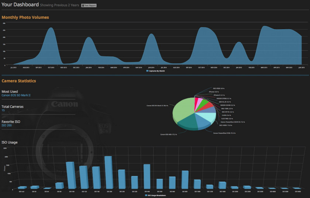Click the ISO 400 bar
The height and width of the screenshot is (198, 310).
tap(147, 177)
